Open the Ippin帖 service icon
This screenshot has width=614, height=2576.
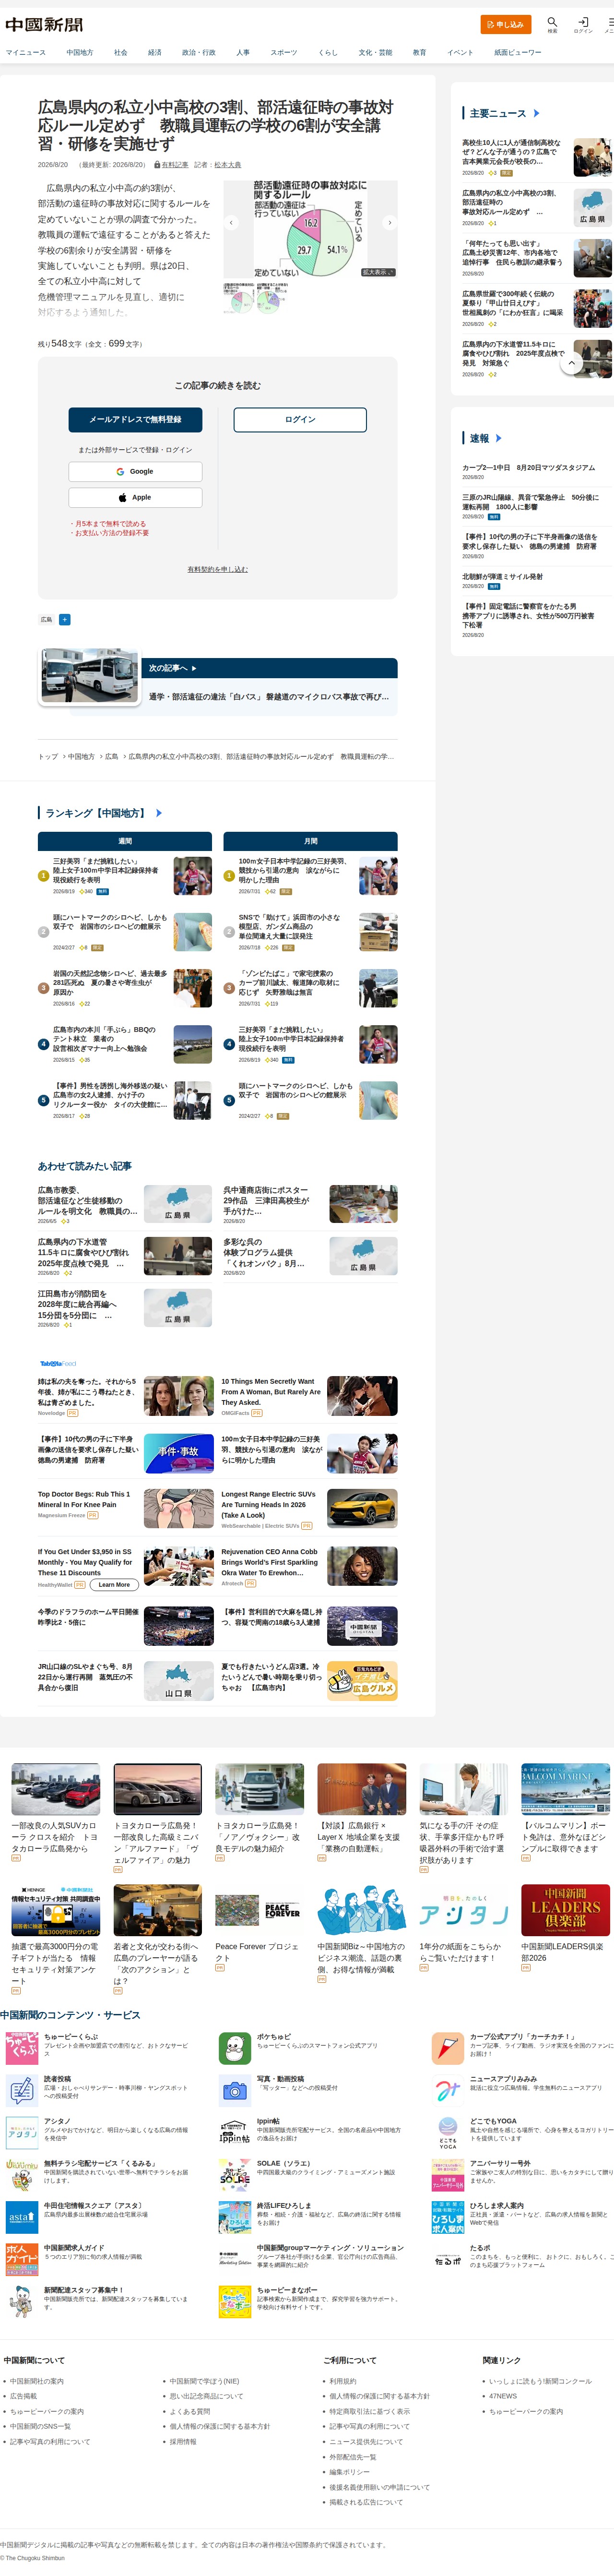tap(235, 2132)
